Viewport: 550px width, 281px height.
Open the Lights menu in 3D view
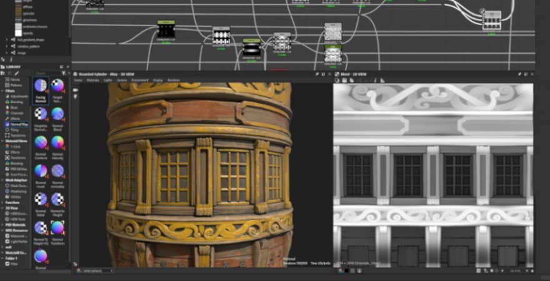point(108,80)
